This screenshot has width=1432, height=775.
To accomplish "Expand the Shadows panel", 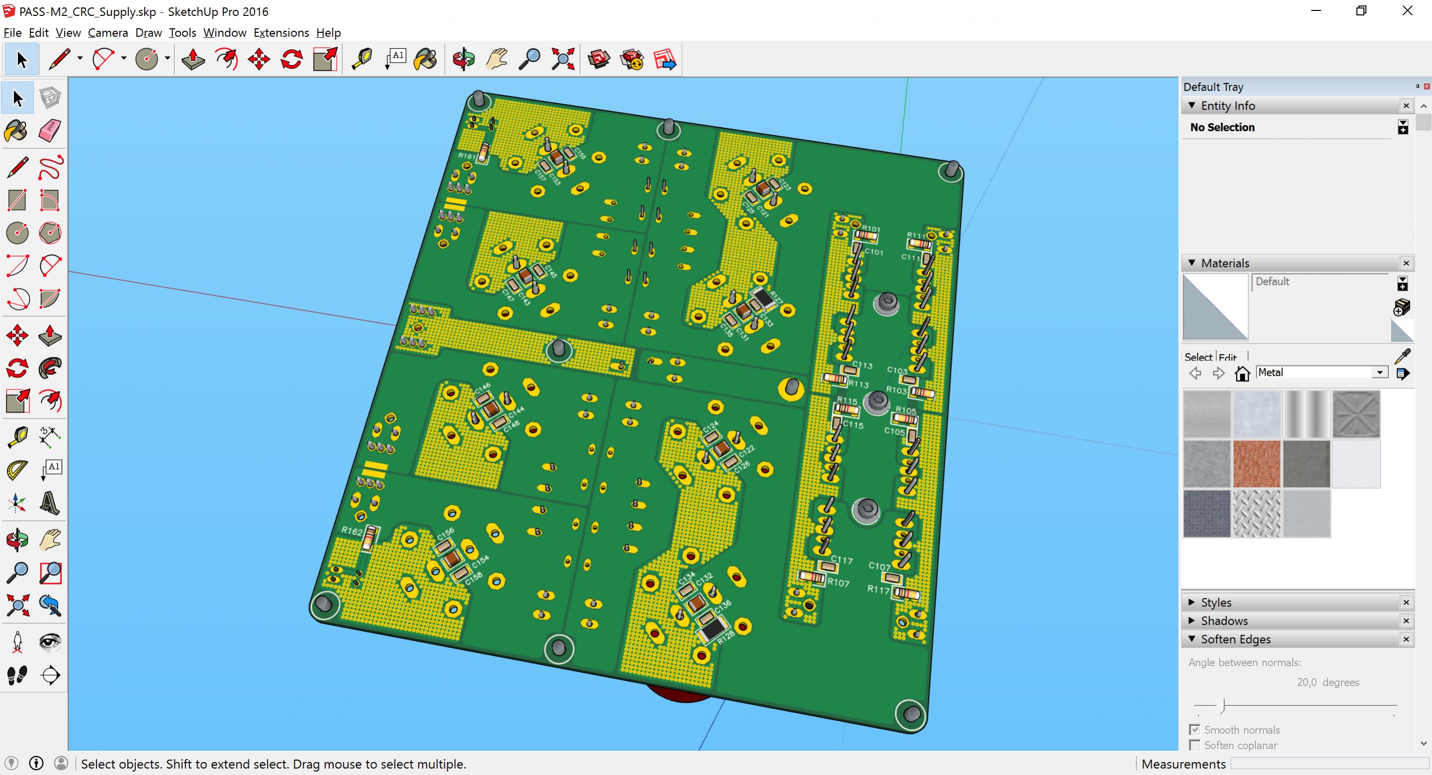I will pos(1192,620).
